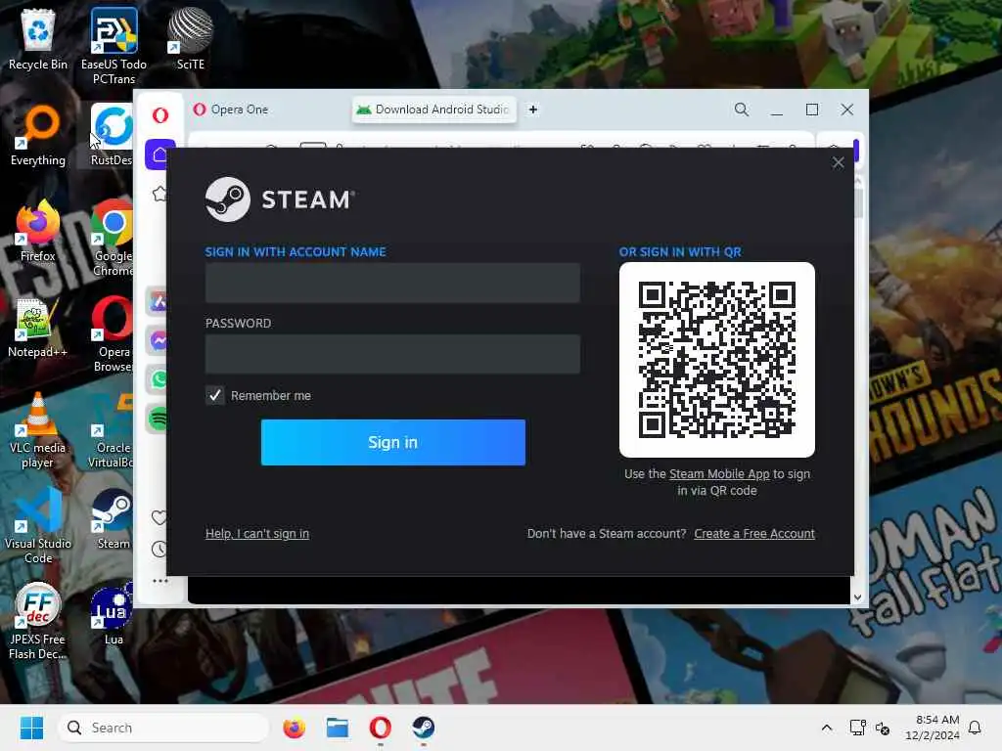Open Oracle VirtualBox desktop shortcut
The width and height of the screenshot is (1002, 751).
(112, 429)
